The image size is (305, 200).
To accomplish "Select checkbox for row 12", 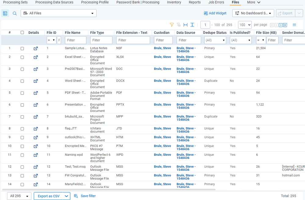I will pos(22,167).
